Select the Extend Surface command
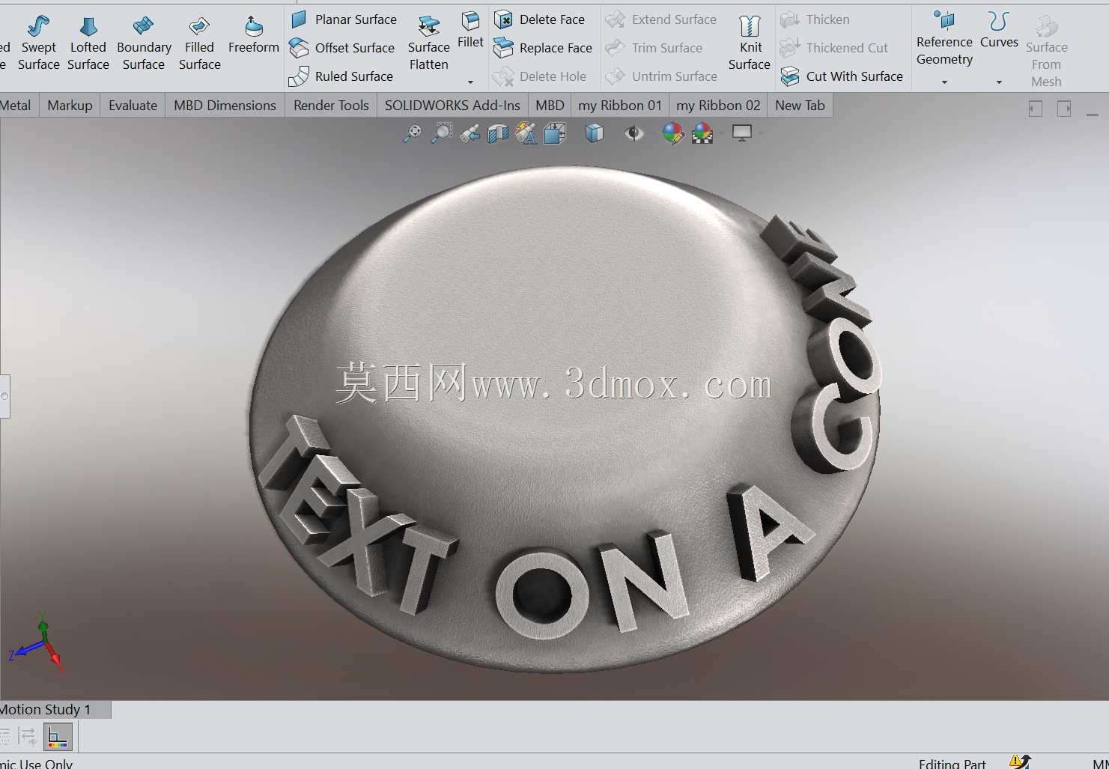The image size is (1109, 769). point(661,19)
